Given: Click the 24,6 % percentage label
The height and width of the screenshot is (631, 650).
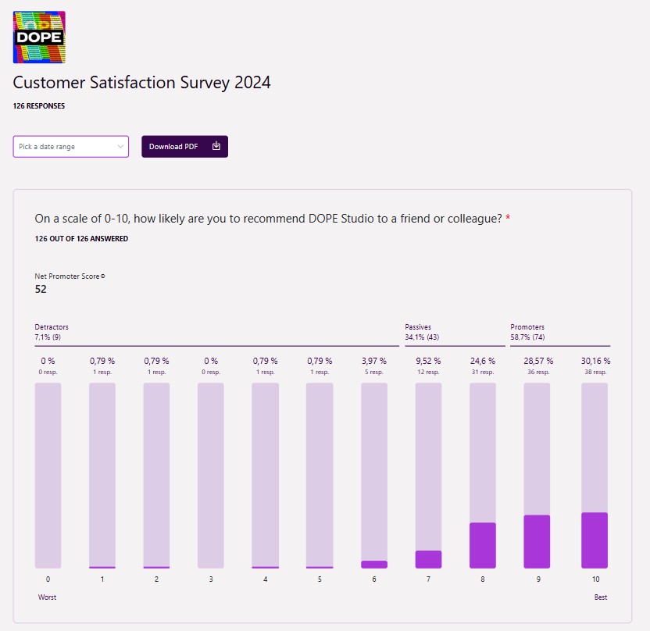Looking at the screenshot, I should [x=483, y=361].
